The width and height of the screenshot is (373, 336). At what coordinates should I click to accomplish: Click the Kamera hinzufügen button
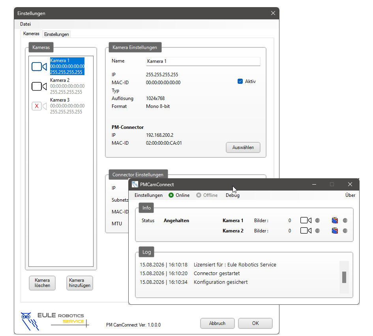(80, 283)
